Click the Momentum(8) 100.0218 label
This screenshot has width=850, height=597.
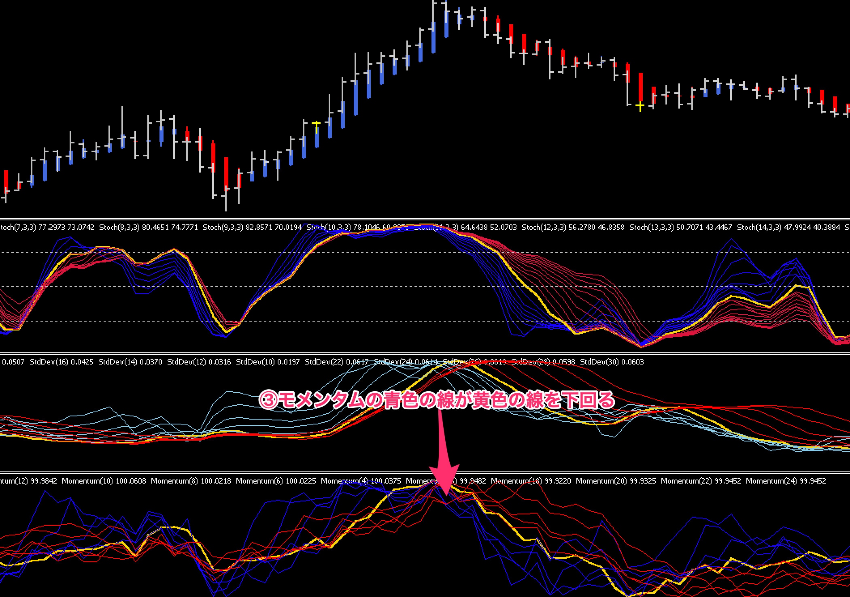click(191, 481)
